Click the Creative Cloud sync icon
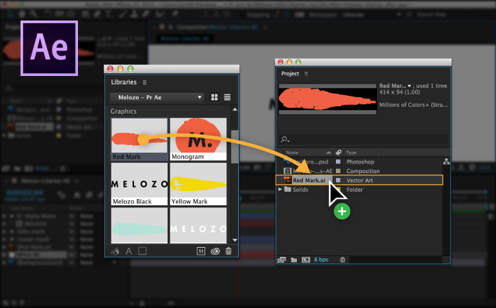 click(x=215, y=251)
